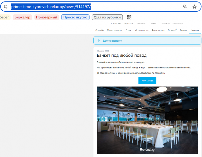The height and width of the screenshot is (157, 202).
Task: Open the banquet hall photo
Action: pyautogui.click(x=147, y=120)
